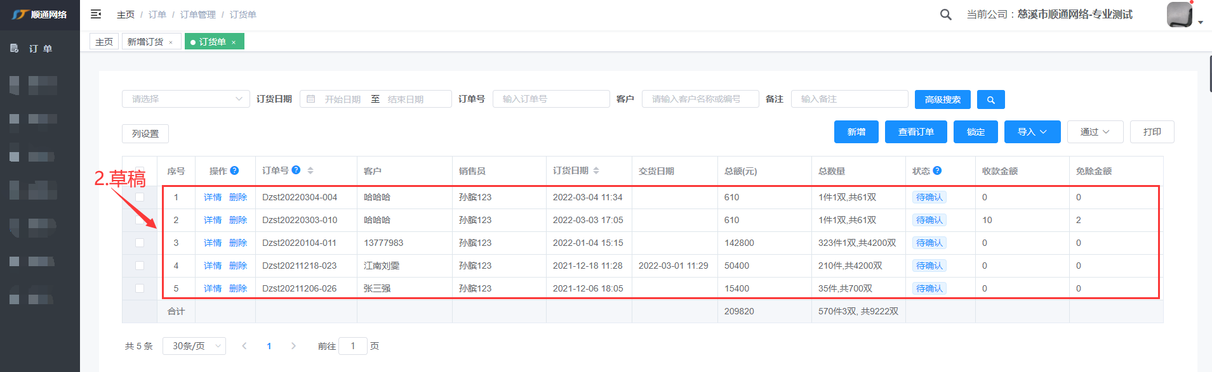Switch to the 主页 tab
This screenshot has height=372, width=1212.
104,42
